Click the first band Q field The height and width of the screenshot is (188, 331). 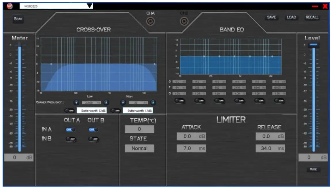pos(179,94)
